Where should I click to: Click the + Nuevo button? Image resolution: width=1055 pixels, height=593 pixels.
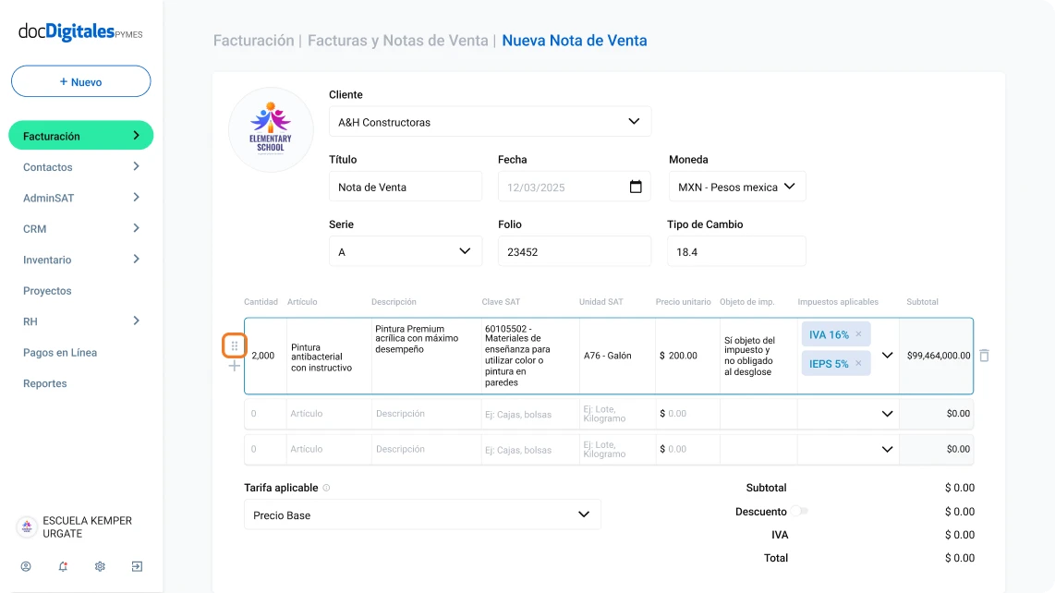click(x=80, y=81)
